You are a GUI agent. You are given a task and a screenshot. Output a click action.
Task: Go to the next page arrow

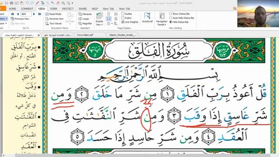tap(34, 14)
